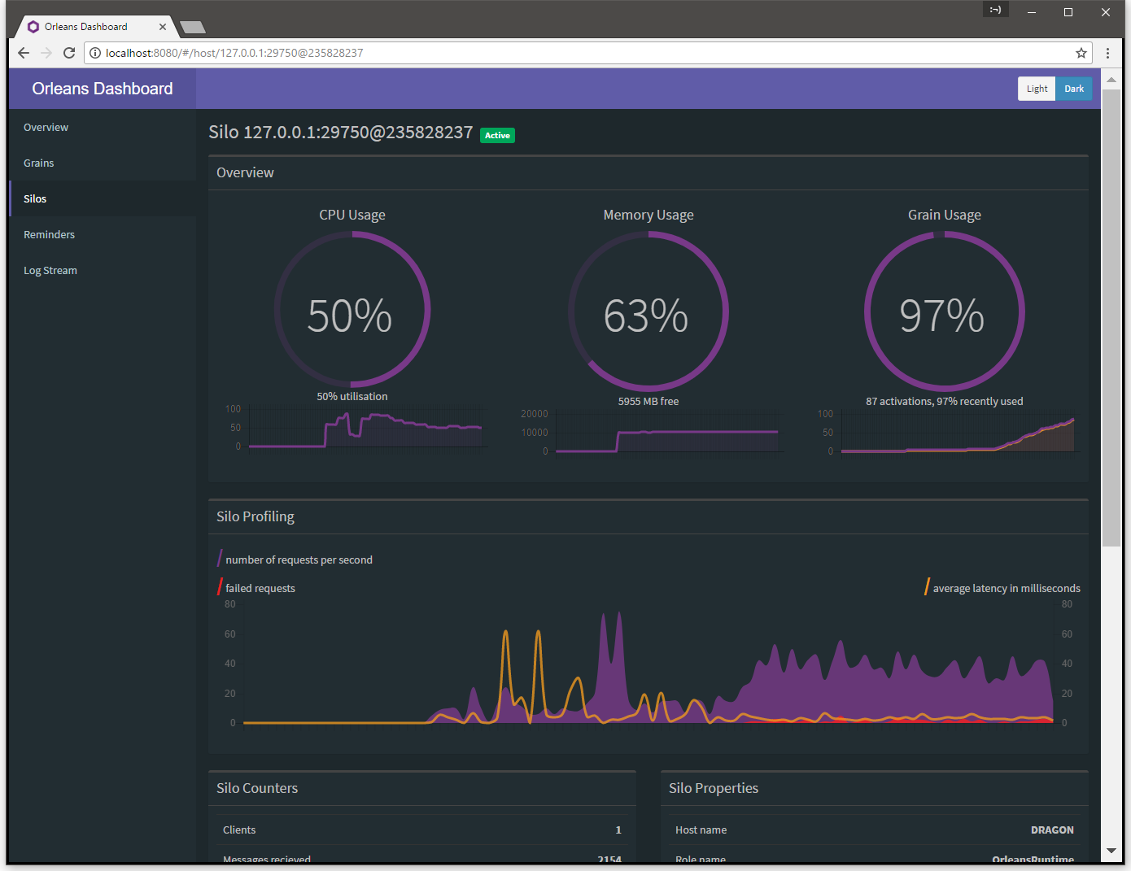Click the Orleans Dashboard header title

coord(103,89)
